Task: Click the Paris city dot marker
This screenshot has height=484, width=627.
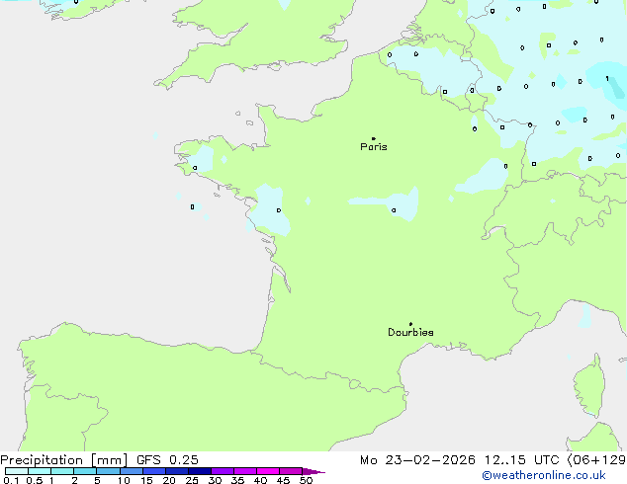Action: tap(373, 138)
